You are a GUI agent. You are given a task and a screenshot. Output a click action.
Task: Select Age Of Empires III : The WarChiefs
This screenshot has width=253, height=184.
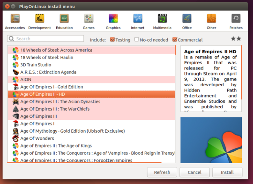[x=91, y=109]
